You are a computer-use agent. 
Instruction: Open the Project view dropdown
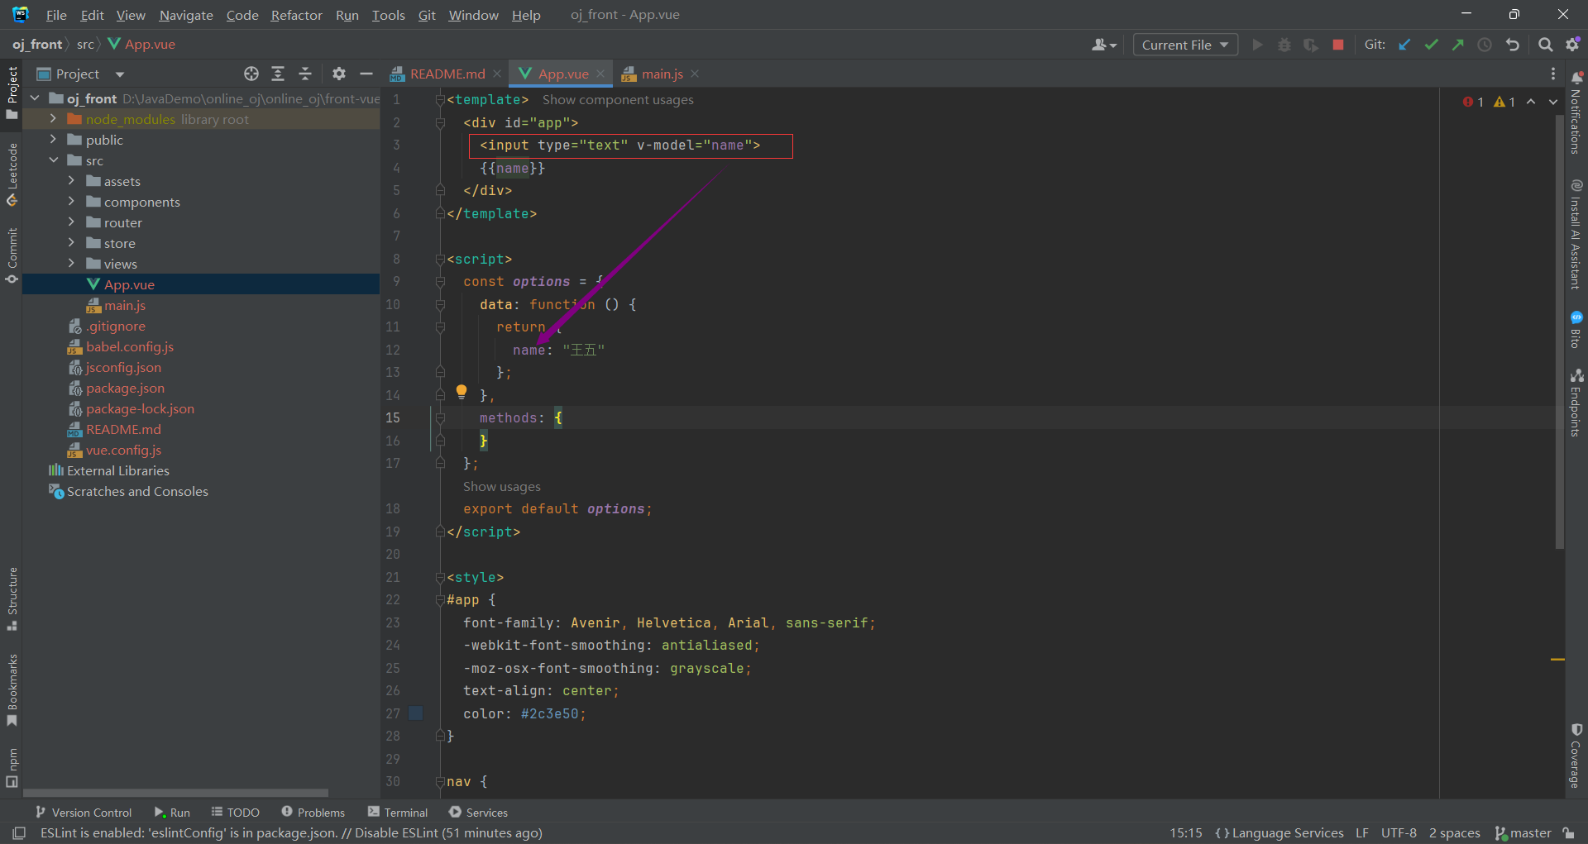(x=81, y=74)
